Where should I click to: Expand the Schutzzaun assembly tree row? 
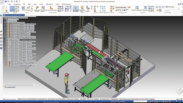coord(5,64)
